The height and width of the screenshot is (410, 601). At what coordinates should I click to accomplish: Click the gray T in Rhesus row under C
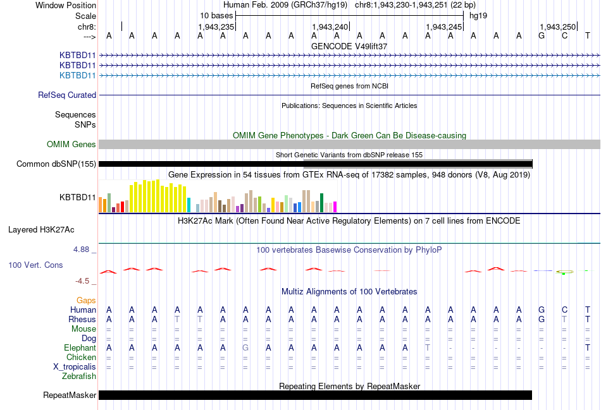(x=564, y=319)
